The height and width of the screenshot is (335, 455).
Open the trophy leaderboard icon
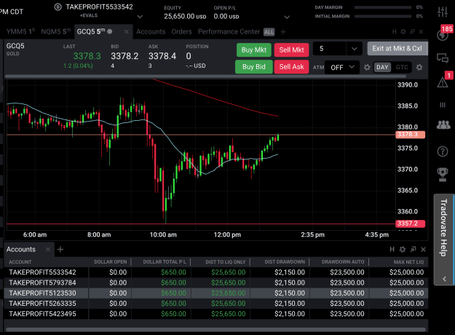[x=442, y=175]
